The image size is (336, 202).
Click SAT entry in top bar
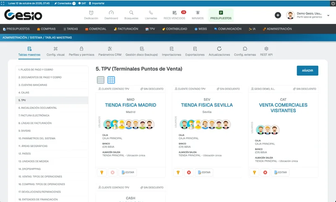[82, 3]
